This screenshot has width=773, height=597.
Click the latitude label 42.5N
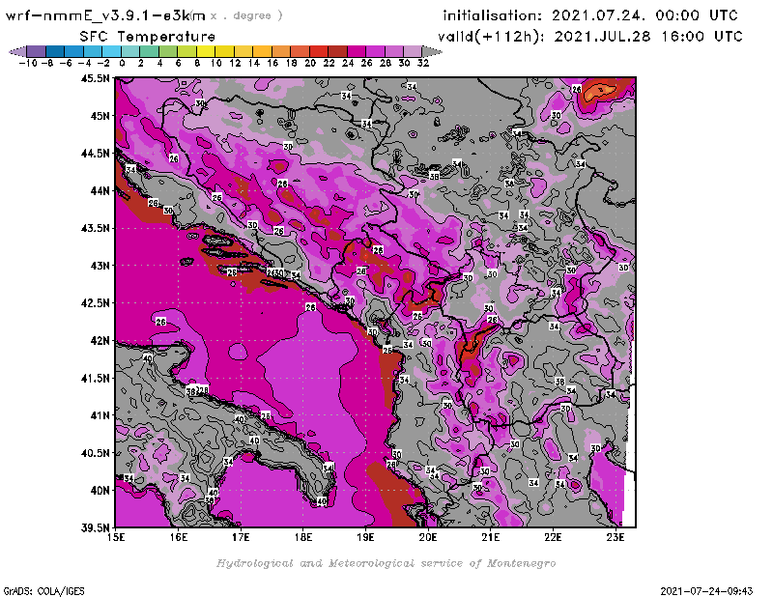(x=95, y=303)
